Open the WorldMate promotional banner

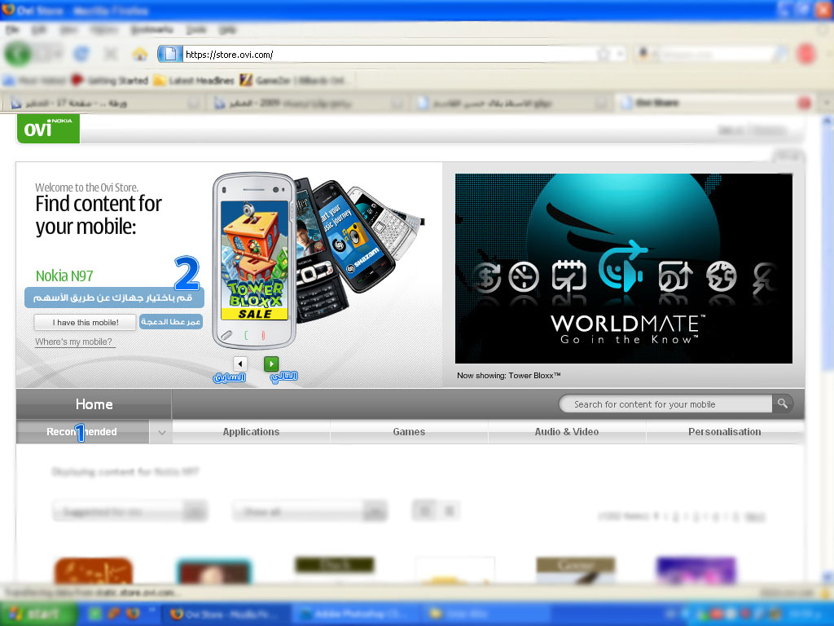(624, 268)
